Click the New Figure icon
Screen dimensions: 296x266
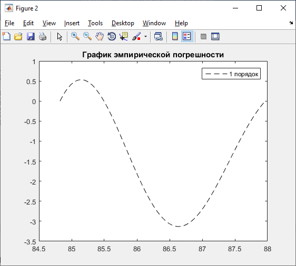(6, 36)
